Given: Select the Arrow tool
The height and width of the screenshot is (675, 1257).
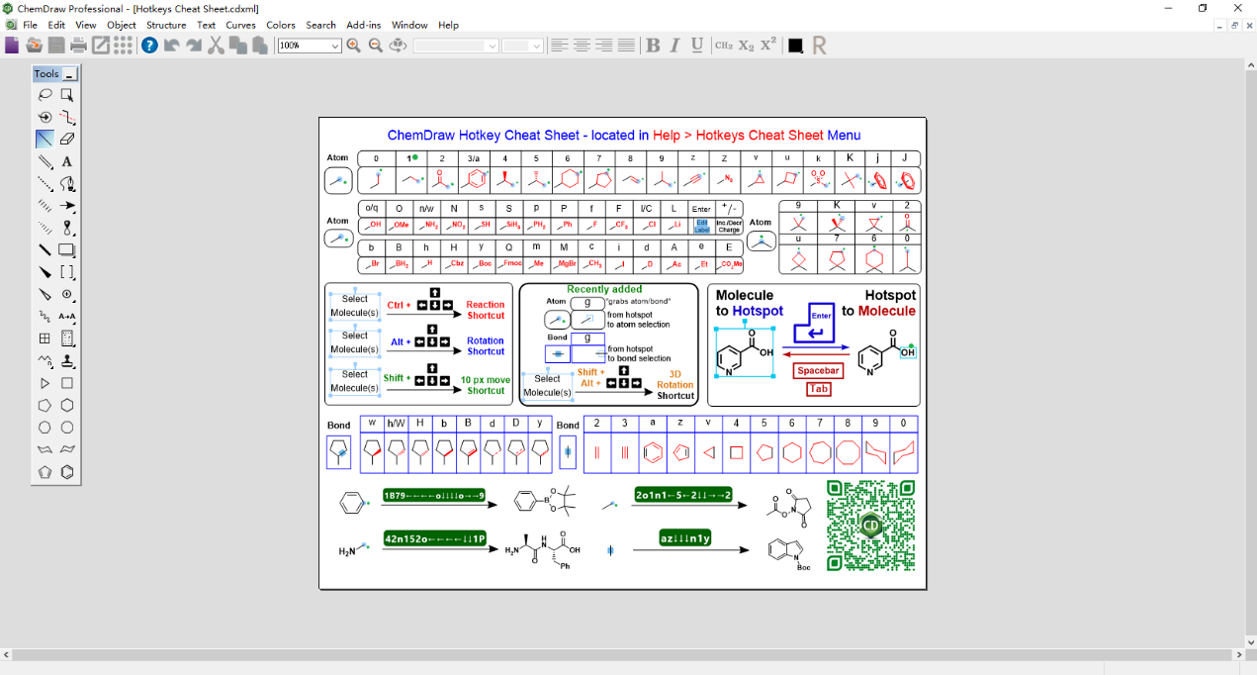Looking at the screenshot, I should tap(67, 206).
